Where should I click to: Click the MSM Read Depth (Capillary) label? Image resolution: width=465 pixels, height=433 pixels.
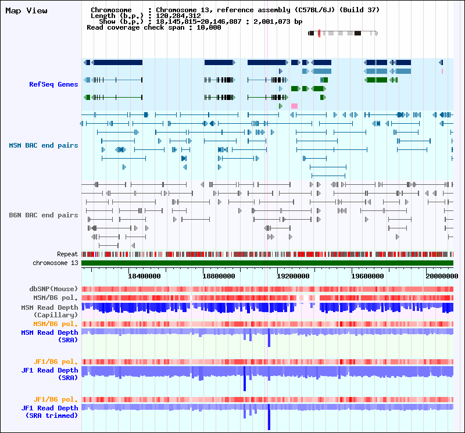coord(49,311)
